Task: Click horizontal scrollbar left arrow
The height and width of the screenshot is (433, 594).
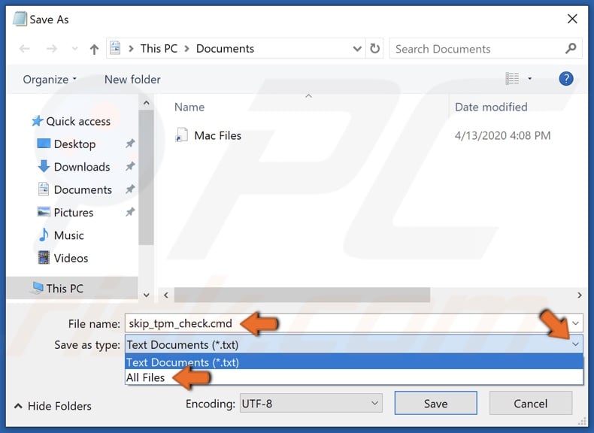Action: [166, 295]
